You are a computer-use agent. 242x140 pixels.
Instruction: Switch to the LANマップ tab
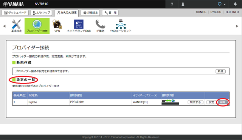(41, 13)
